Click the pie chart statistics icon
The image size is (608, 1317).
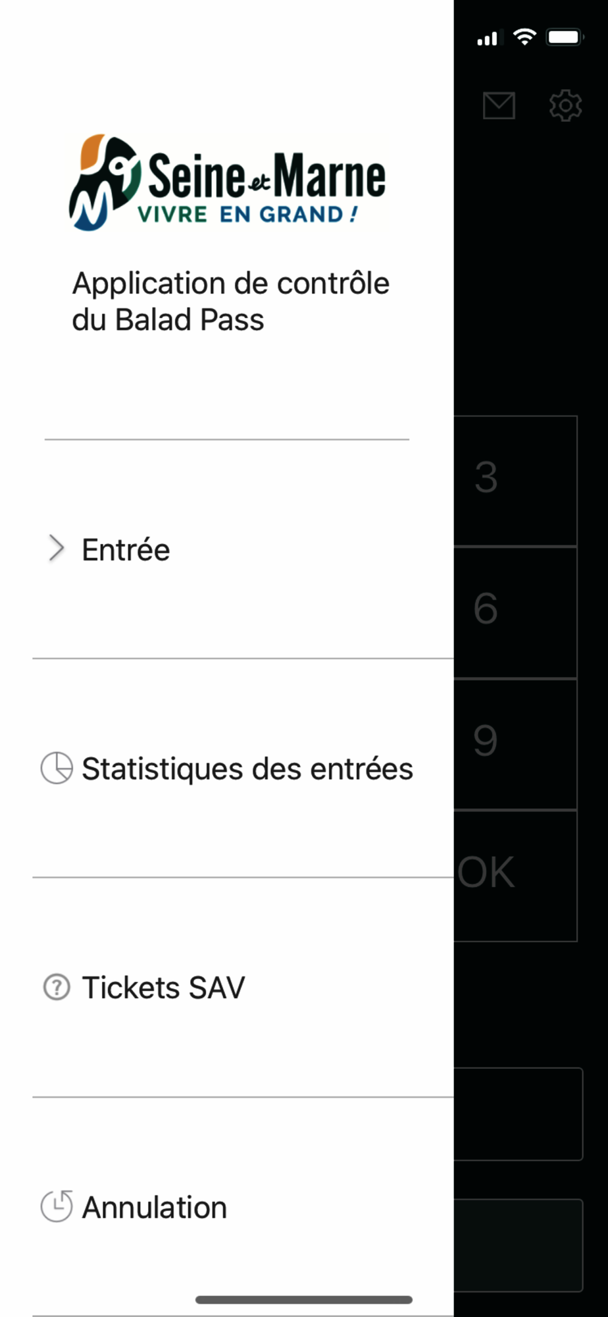(x=57, y=768)
